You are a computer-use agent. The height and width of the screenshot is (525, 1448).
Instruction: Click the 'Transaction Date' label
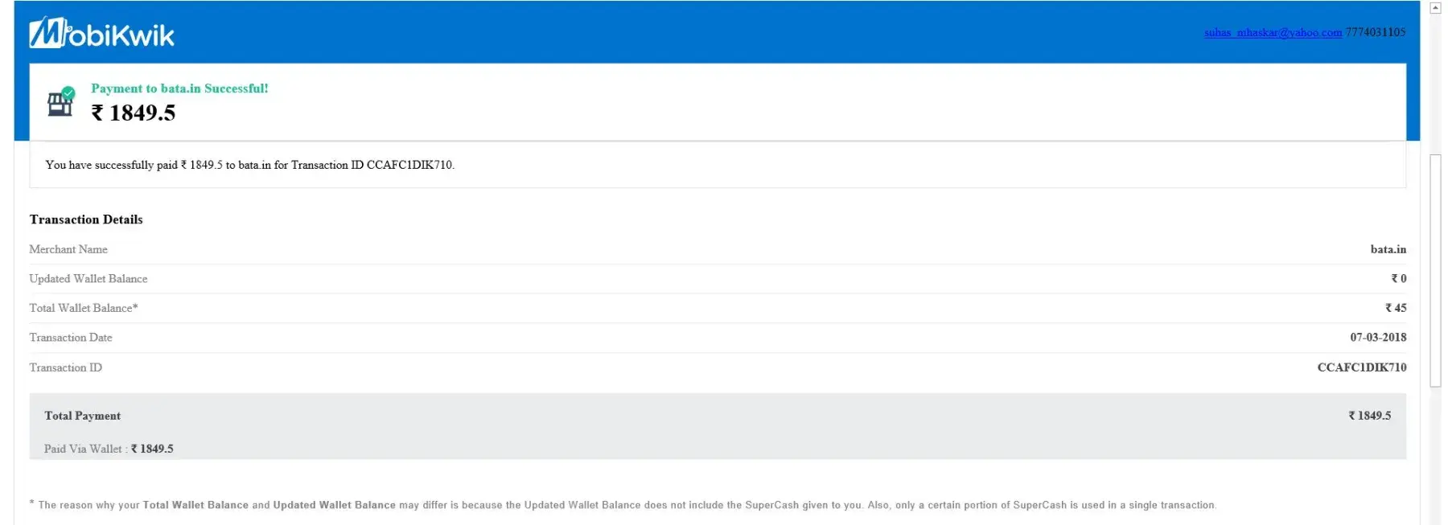pos(71,338)
